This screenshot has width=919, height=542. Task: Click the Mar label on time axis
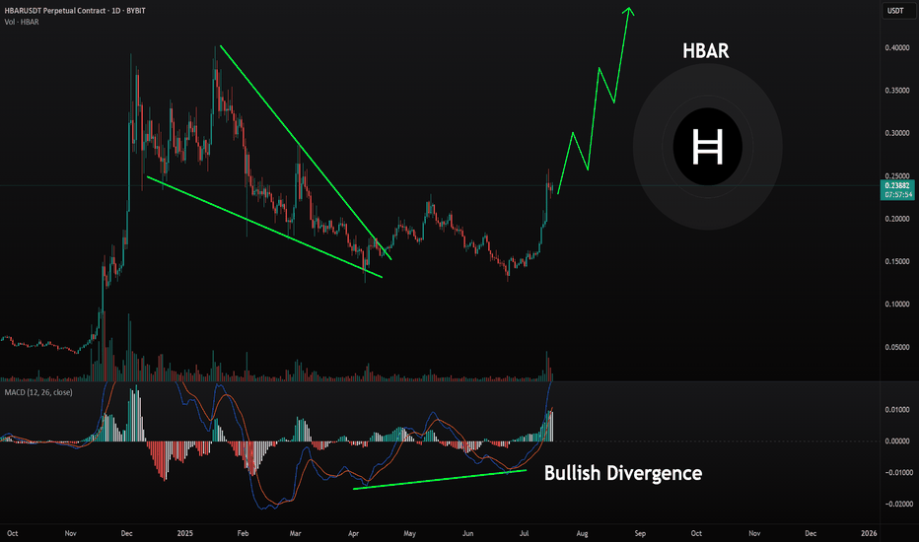coord(296,533)
